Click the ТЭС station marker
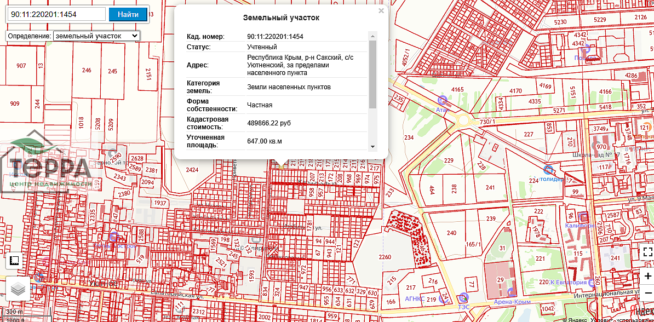Image resolution: width=654 pixels, height=322 pixels. pos(463,297)
